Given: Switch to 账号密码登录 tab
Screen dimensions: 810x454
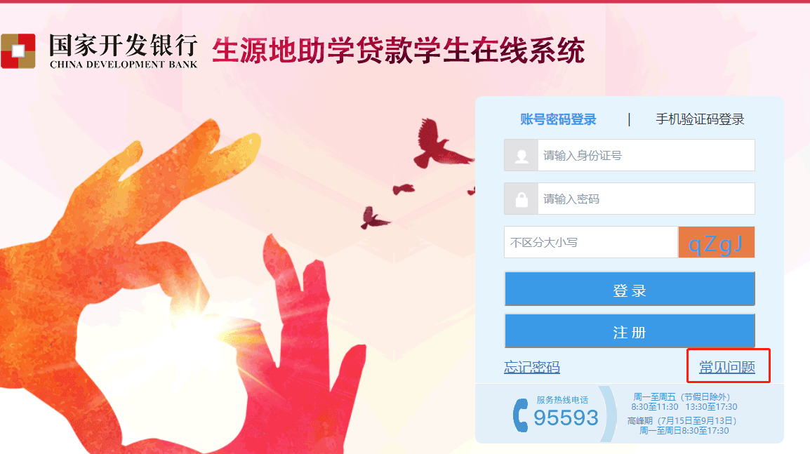Looking at the screenshot, I should (x=558, y=119).
